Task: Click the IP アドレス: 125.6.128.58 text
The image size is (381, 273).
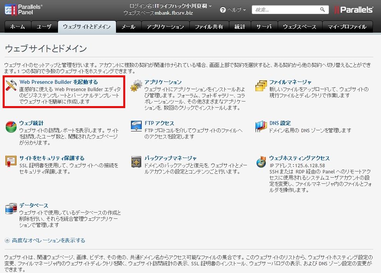Action: click(297, 165)
